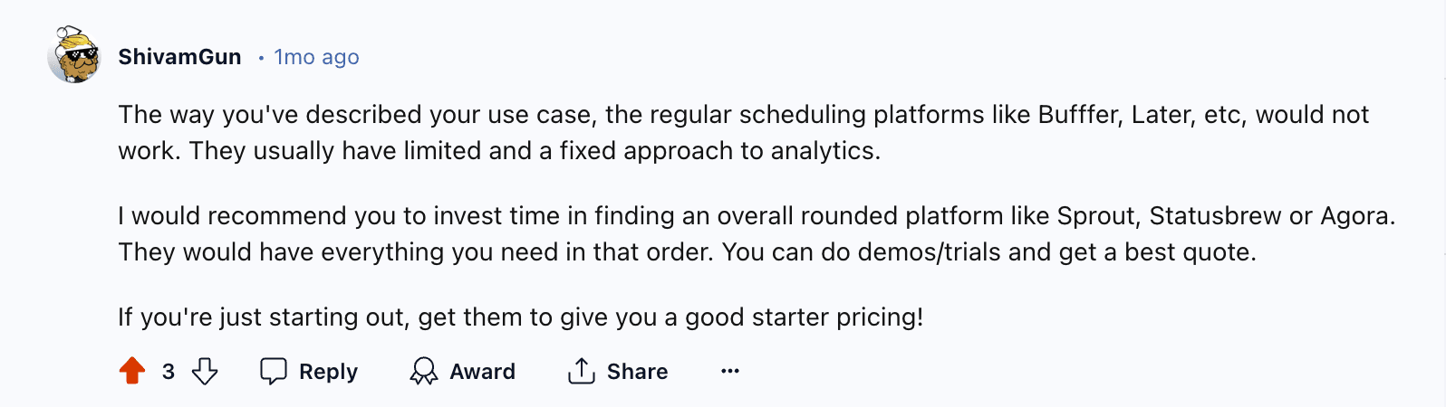
Task: Open the three-dot more options menu
Action: [730, 371]
